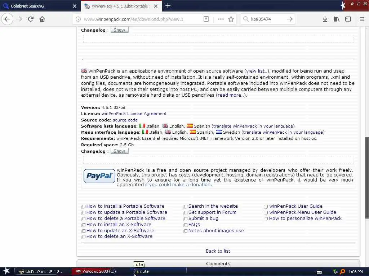Screen dimensions: 369x276
Task: Click the search magnifier icon
Action: coord(246,19)
